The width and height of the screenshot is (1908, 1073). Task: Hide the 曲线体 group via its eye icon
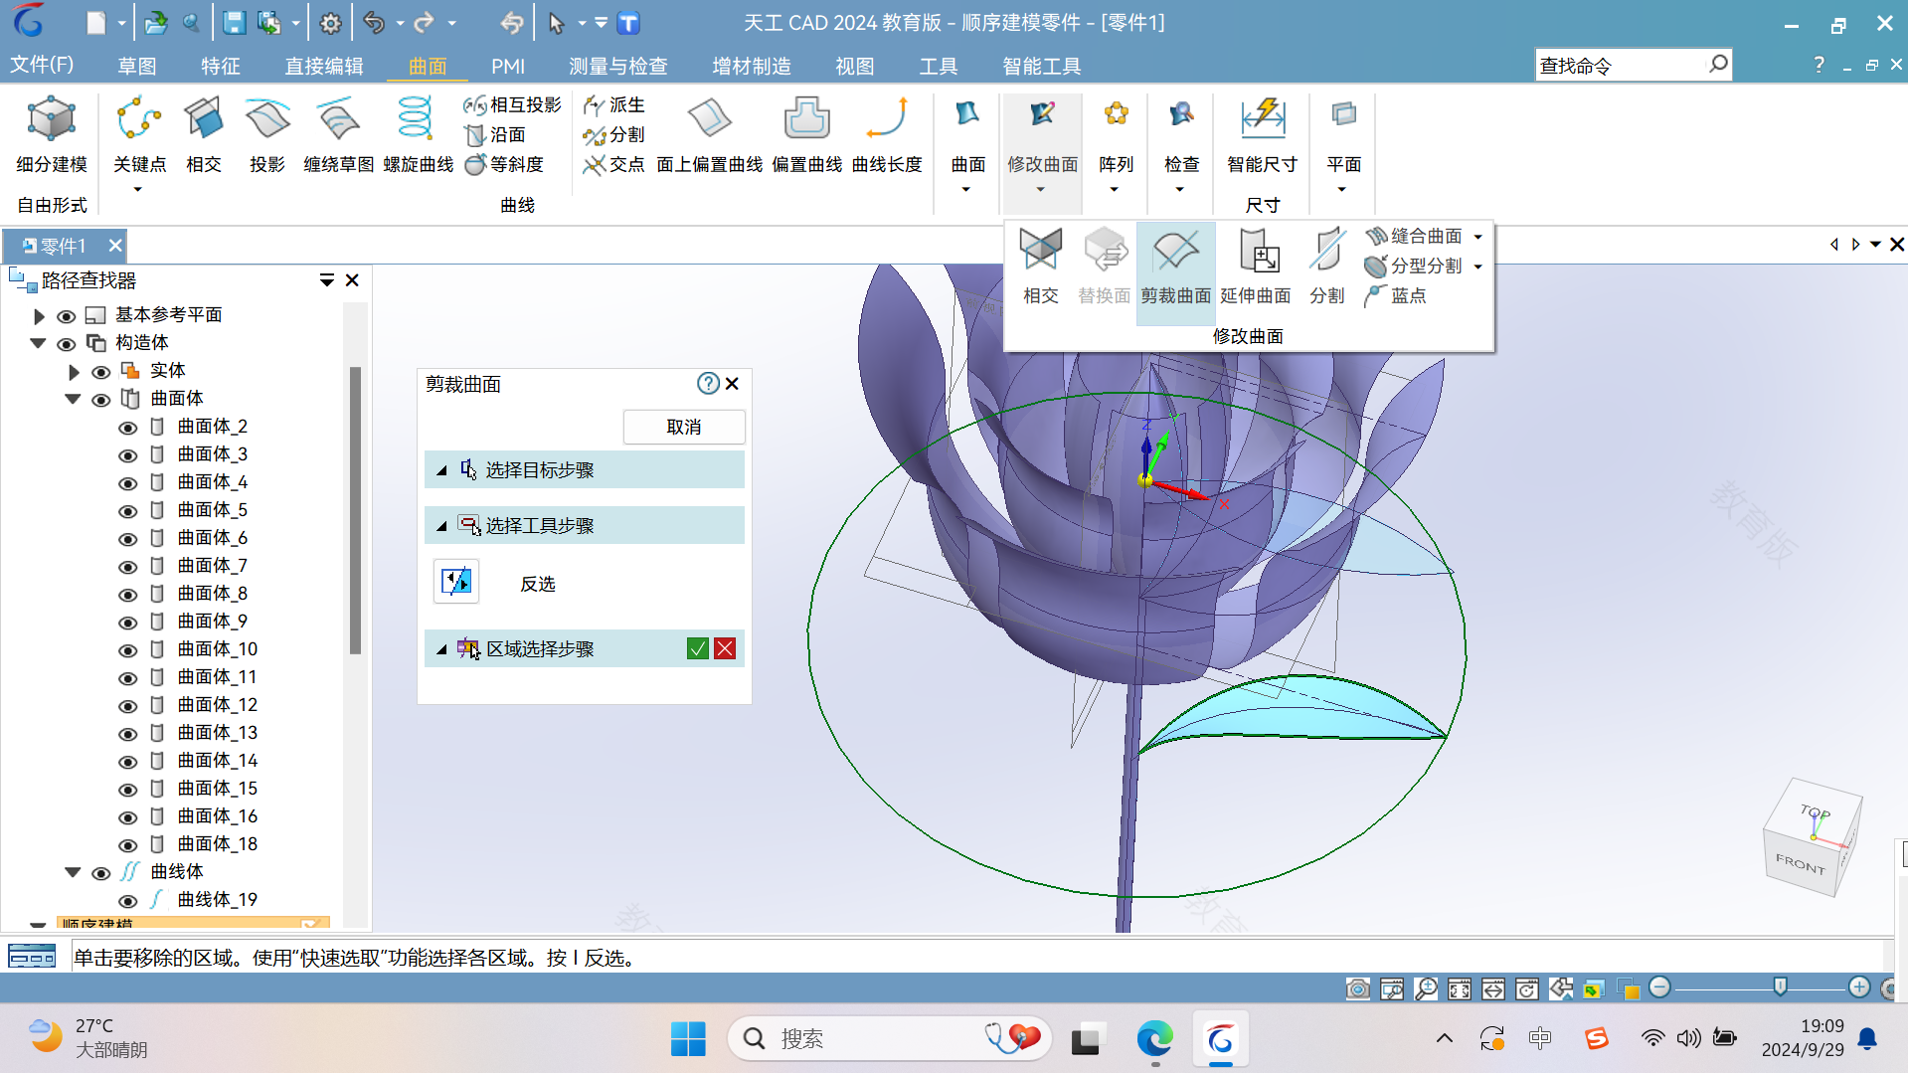pos(101,873)
